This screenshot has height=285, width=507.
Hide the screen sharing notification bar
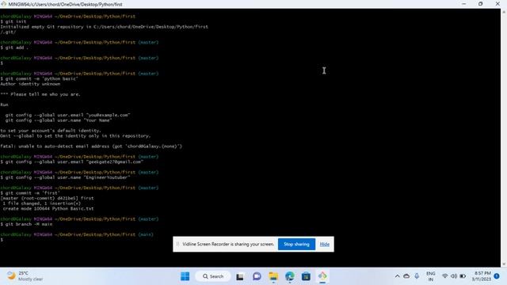click(324, 245)
